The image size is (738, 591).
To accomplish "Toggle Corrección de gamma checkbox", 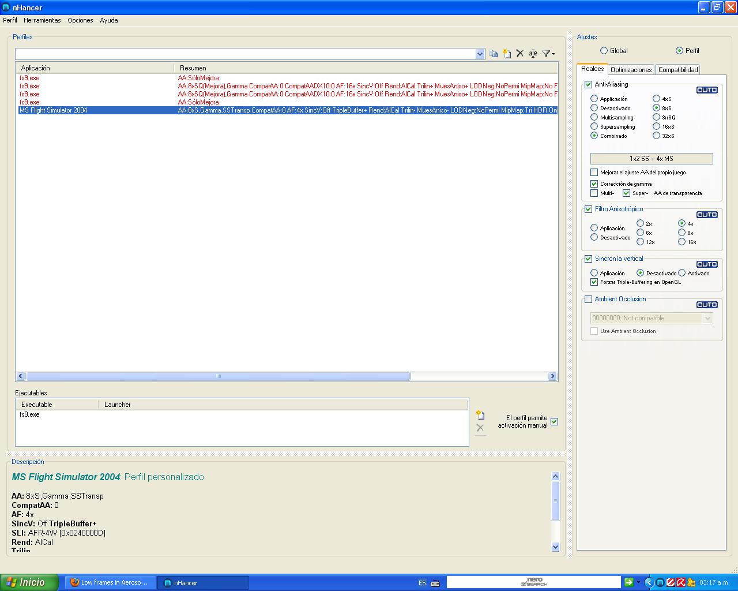I will tap(594, 184).
